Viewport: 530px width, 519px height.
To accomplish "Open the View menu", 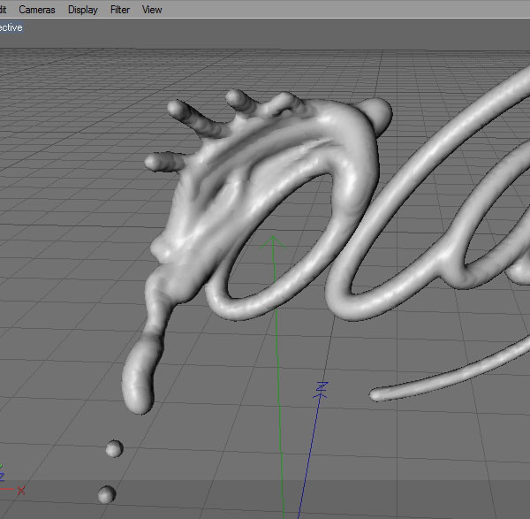I will click(x=152, y=10).
